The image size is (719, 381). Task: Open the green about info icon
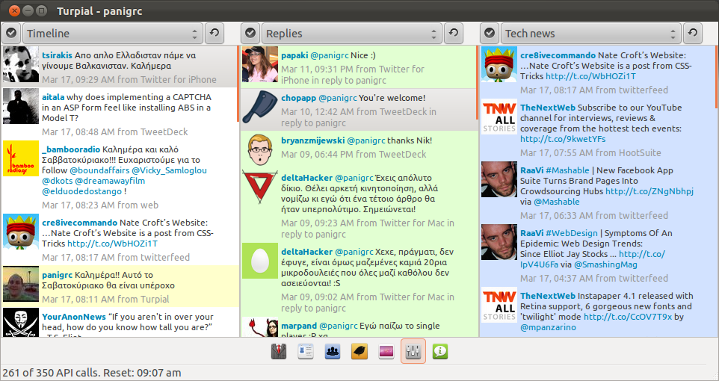coord(440,352)
